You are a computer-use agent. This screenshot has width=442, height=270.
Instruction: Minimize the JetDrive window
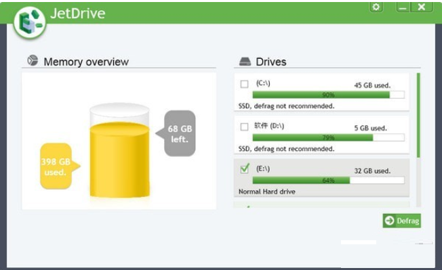point(403,7)
